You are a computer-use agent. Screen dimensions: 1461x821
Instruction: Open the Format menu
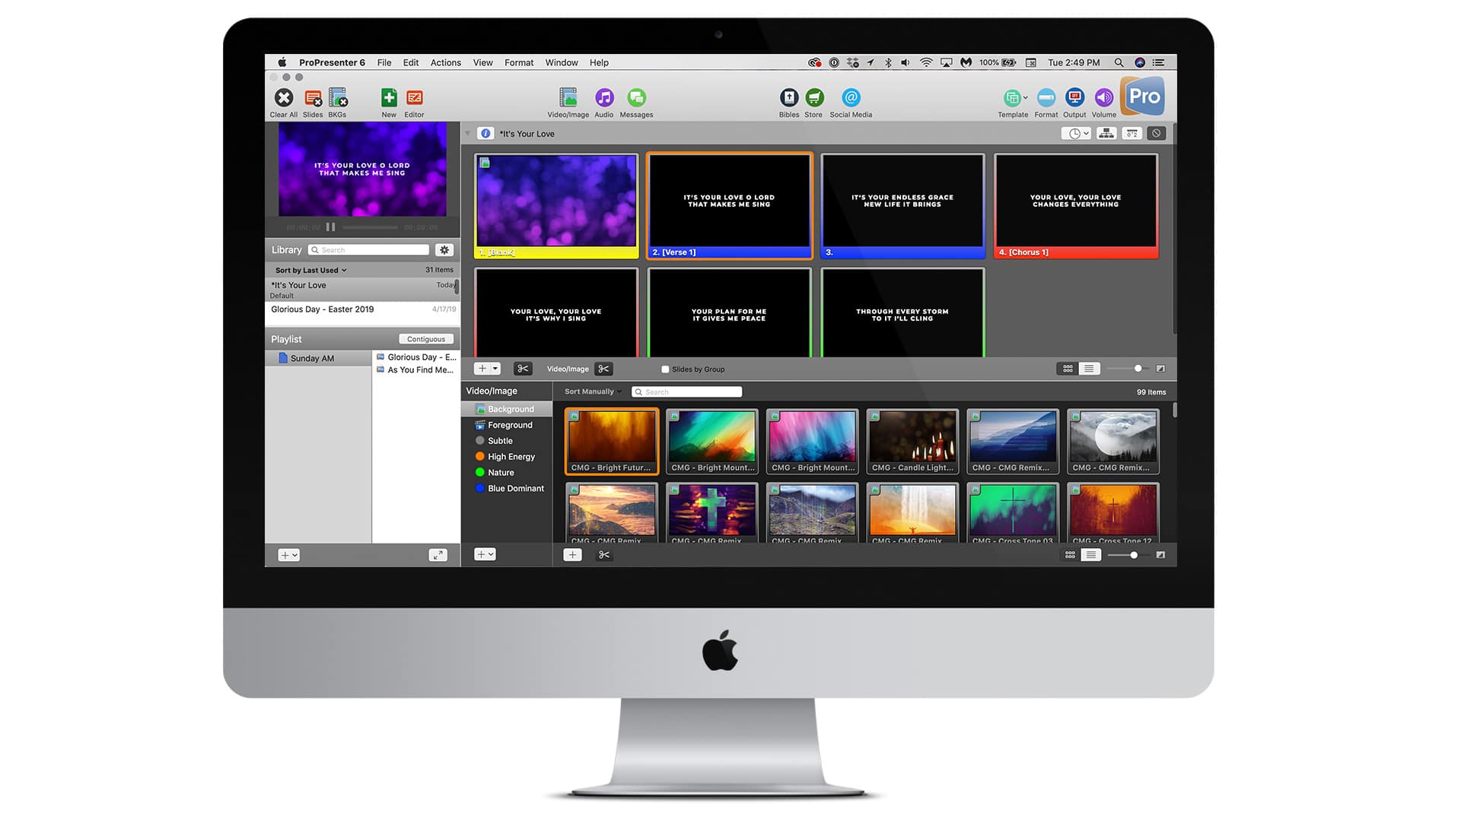[519, 62]
